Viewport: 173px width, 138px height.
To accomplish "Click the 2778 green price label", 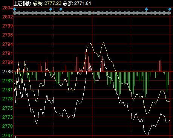I will click(x=8, y=99).
